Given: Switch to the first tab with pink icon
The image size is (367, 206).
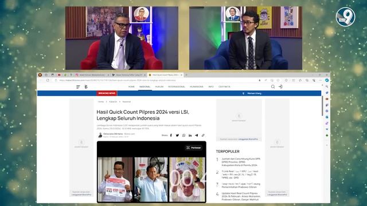Looking at the screenshot, I should click(92, 75).
